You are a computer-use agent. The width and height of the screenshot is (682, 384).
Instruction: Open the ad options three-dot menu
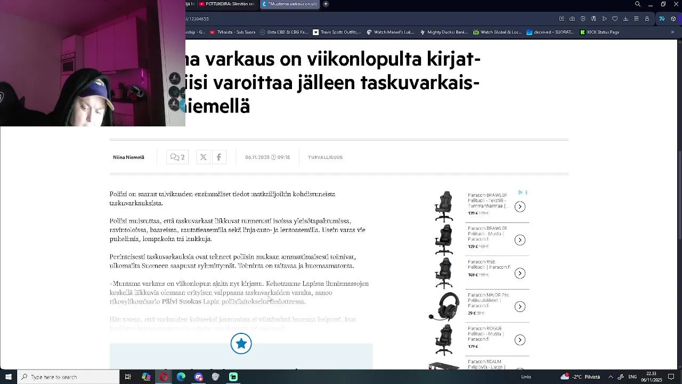pos(526,193)
